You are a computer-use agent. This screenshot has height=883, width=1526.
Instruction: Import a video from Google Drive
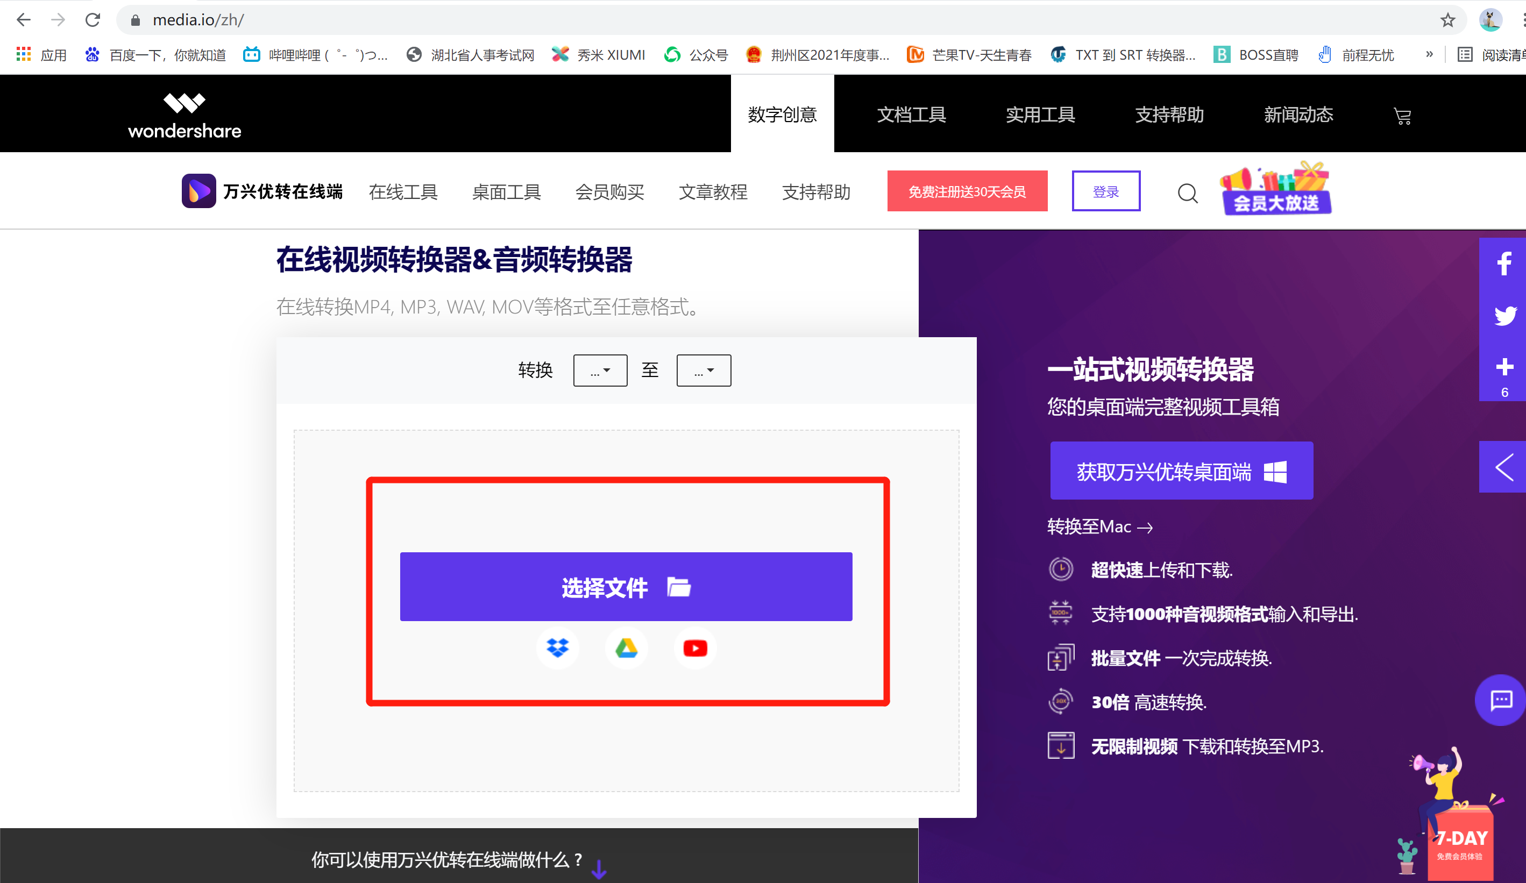pyautogui.click(x=626, y=647)
